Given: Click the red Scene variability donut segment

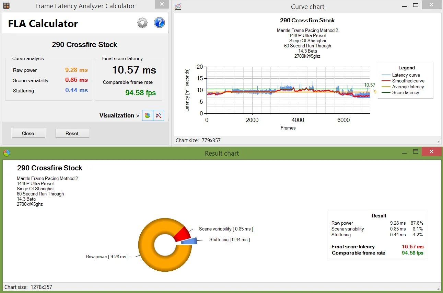Looking at the screenshot, I should coord(182,234).
